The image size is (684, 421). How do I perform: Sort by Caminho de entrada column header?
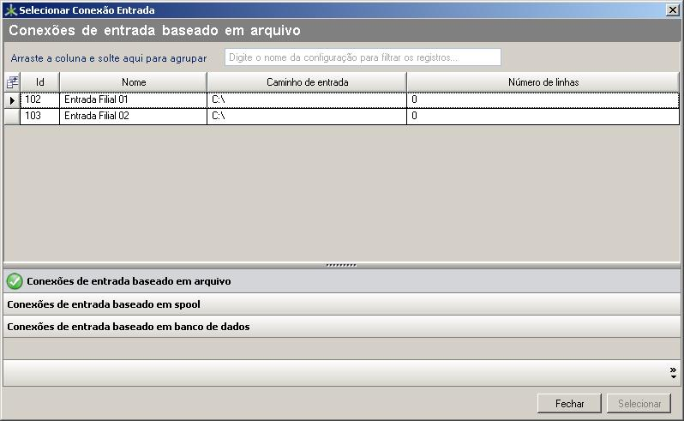(307, 82)
